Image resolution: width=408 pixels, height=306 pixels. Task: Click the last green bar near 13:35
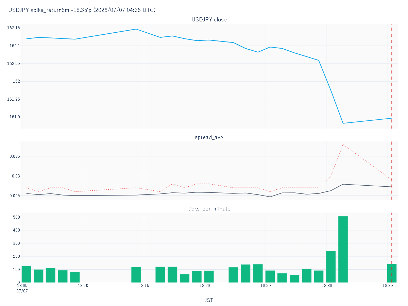[x=392, y=273]
